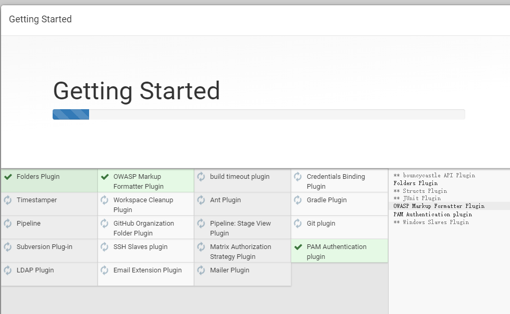Click the green checkmark beside Folders Plugin
The width and height of the screenshot is (510, 314).
click(8, 177)
